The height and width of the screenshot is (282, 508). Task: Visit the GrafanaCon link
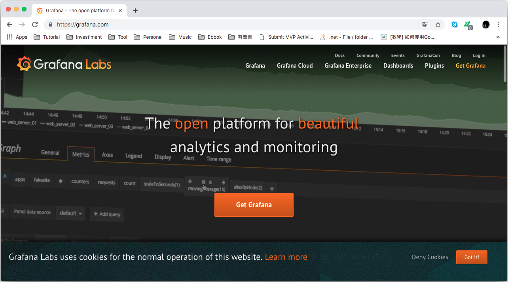pyautogui.click(x=428, y=56)
